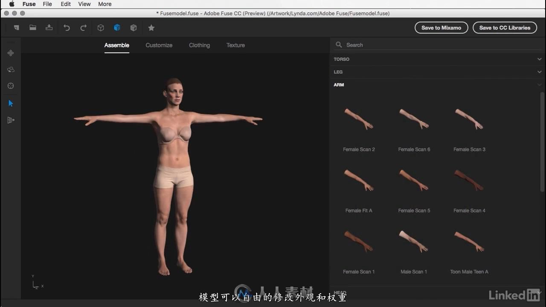Open the Fuse application menu

point(29,4)
